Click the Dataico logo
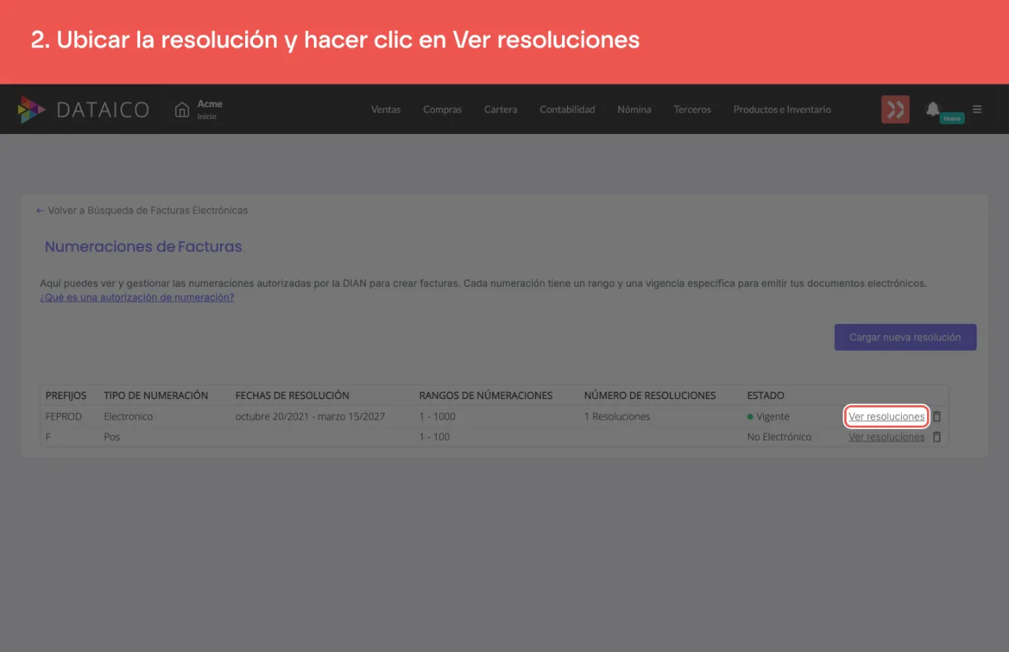Screen dimensions: 1009x652 [x=84, y=110]
